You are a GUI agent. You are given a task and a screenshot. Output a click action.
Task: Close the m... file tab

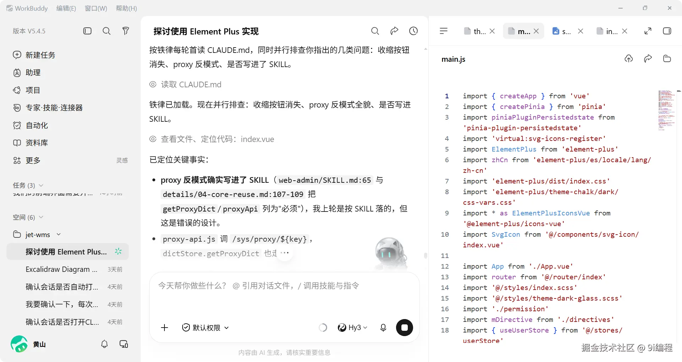pos(536,31)
